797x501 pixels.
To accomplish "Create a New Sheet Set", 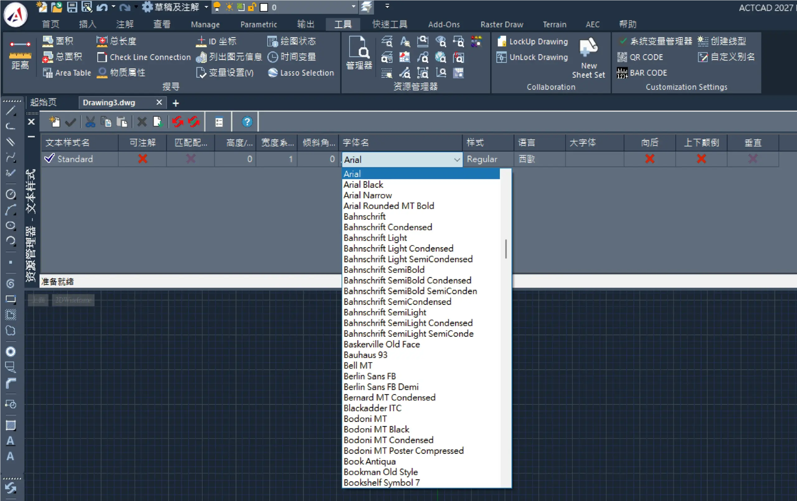I will click(x=588, y=58).
